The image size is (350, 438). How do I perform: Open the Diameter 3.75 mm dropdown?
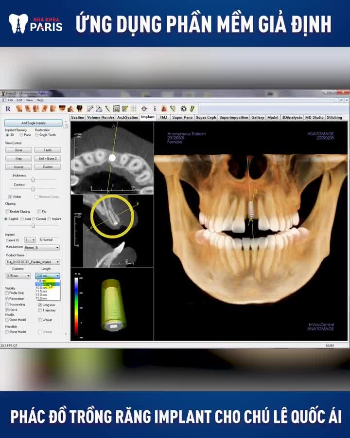click(18, 276)
